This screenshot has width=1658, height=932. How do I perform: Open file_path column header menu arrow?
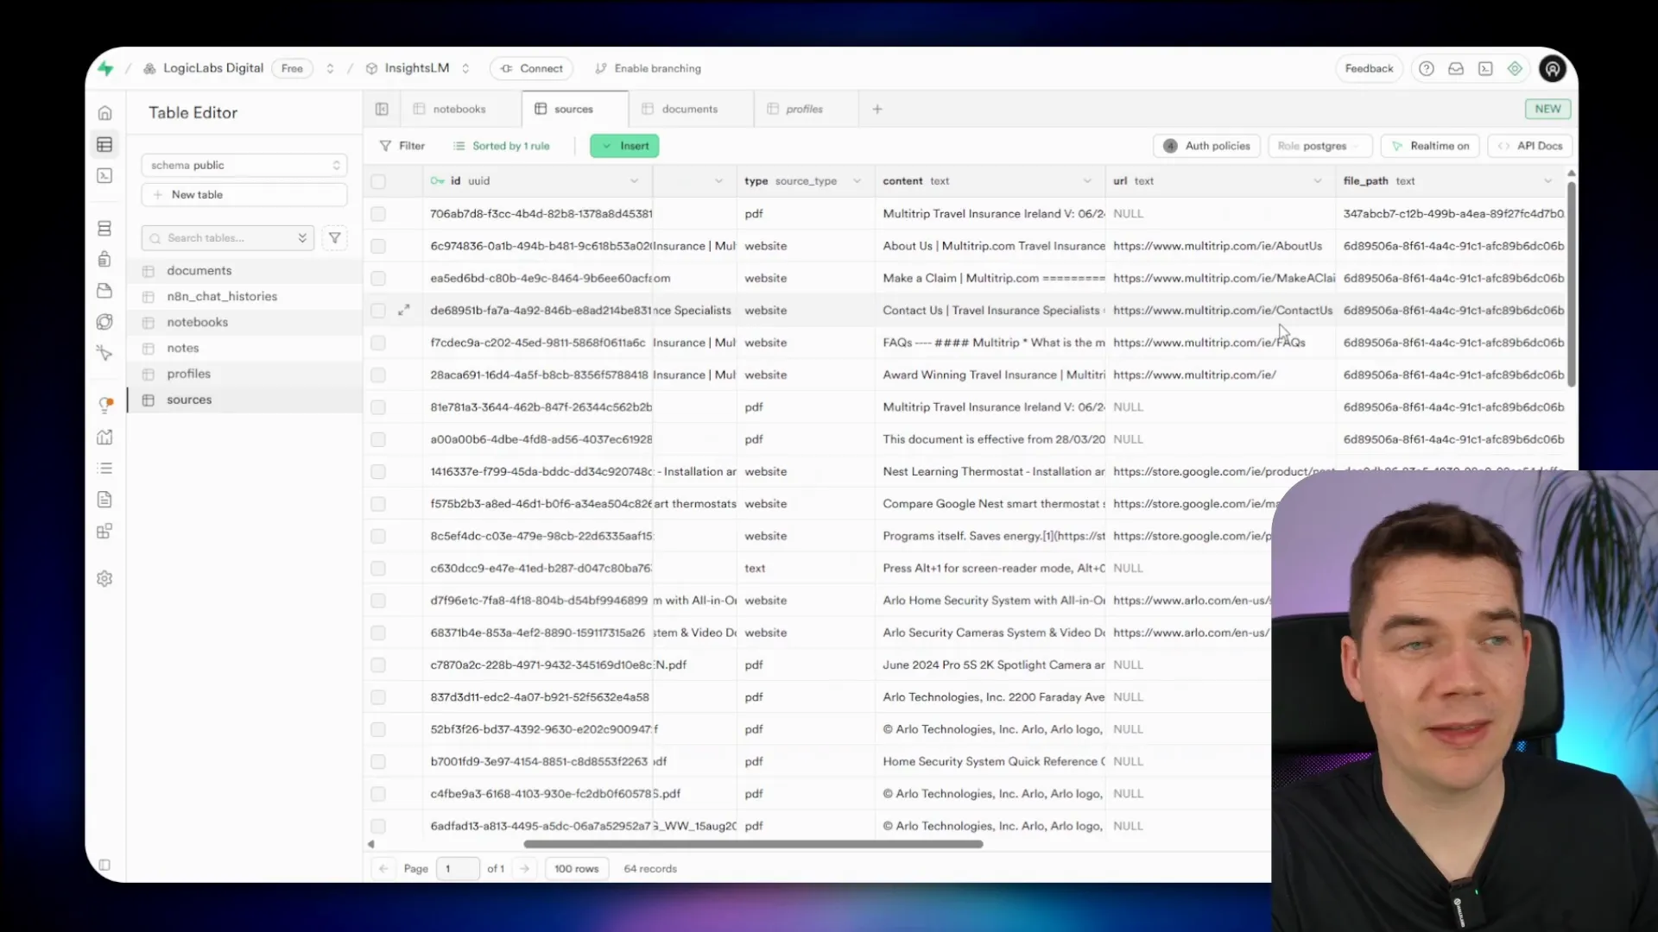(1547, 181)
